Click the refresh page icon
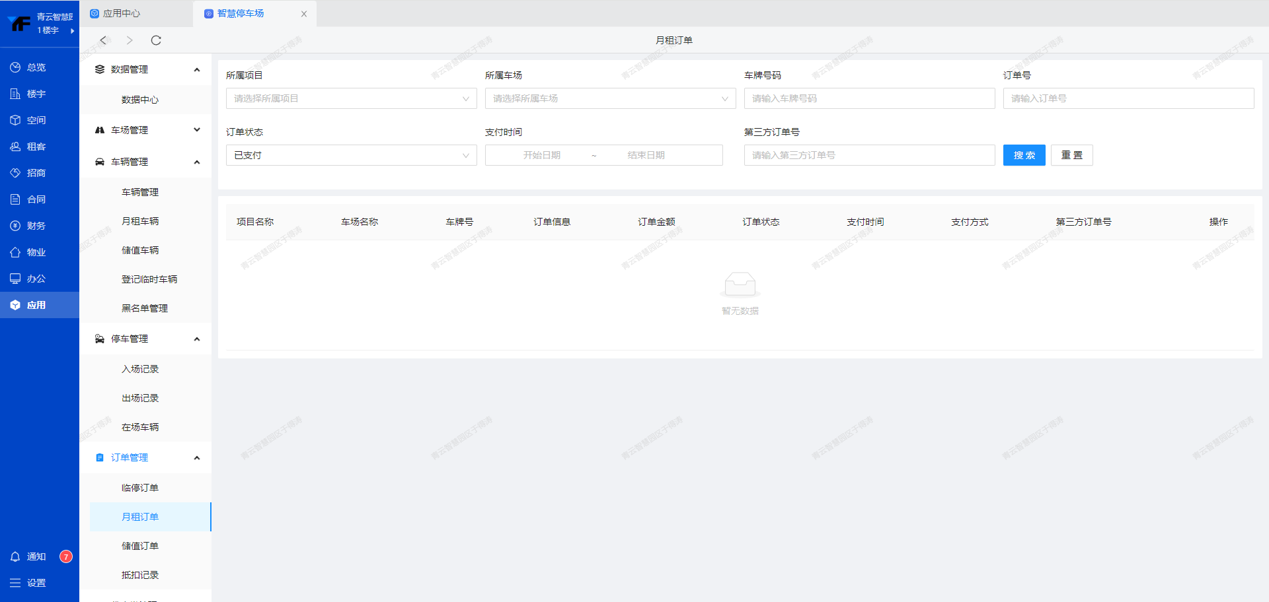This screenshot has width=1269, height=602. 156,40
